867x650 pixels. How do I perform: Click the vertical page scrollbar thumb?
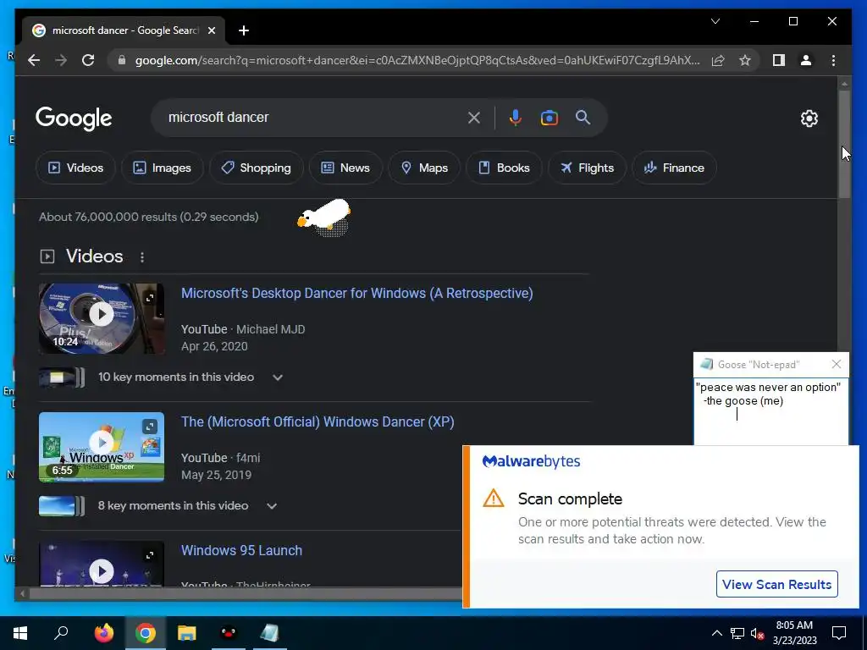pyautogui.click(x=844, y=142)
